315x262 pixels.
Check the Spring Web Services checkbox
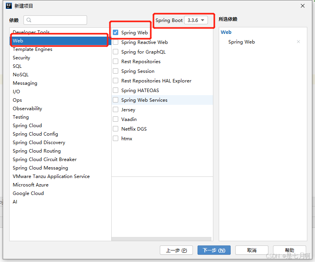click(x=116, y=100)
